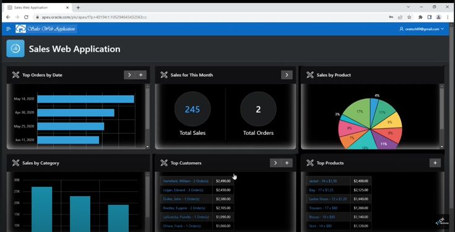455x232 pixels.
Task: Click the Sales Web Application house logo
Action: [x=20, y=28]
